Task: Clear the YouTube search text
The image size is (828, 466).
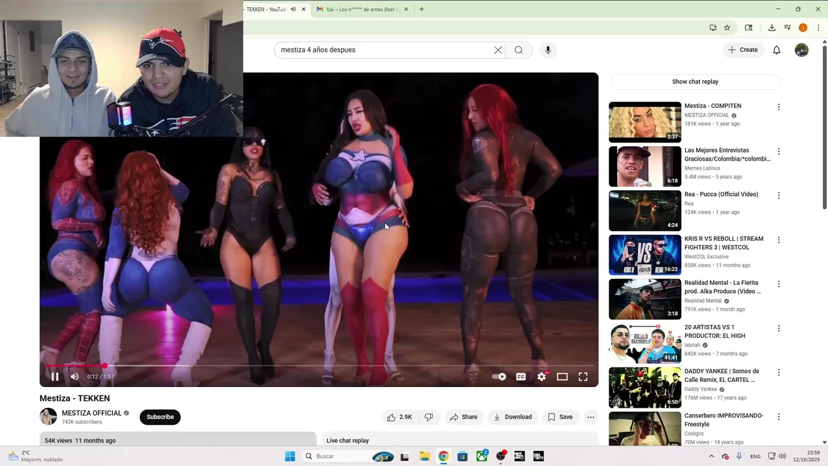Action: coord(498,50)
